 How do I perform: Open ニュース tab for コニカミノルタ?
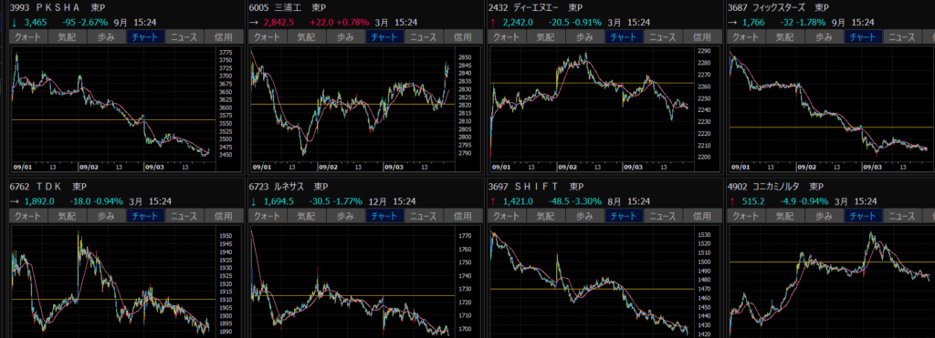[x=901, y=215]
